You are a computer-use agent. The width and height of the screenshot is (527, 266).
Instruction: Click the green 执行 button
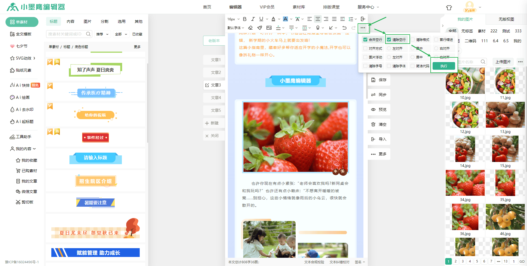click(444, 66)
